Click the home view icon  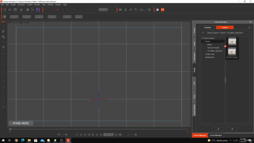tap(141, 10)
